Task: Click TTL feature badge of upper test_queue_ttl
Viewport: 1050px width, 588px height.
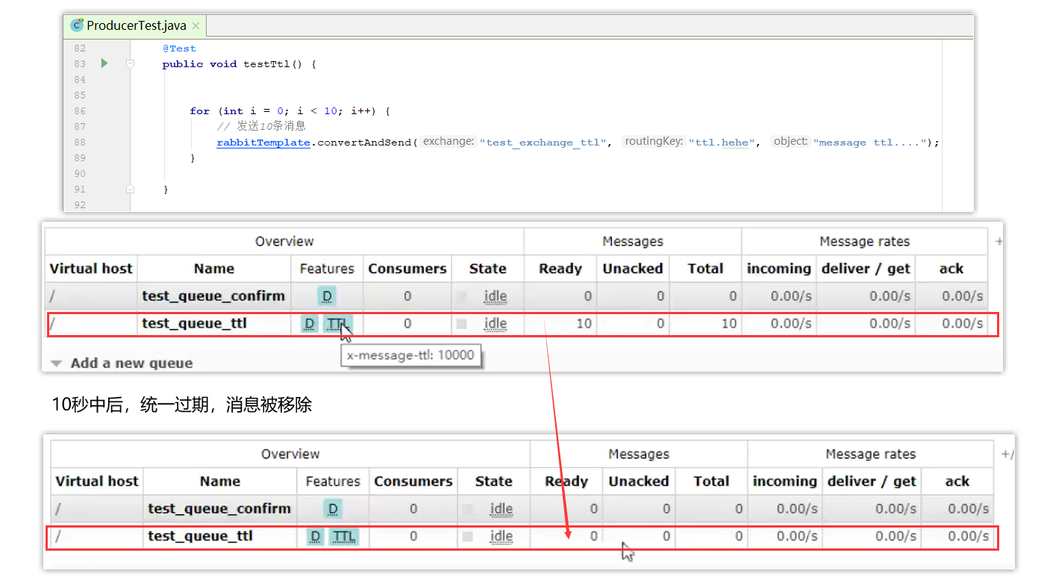Action: tap(338, 324)
